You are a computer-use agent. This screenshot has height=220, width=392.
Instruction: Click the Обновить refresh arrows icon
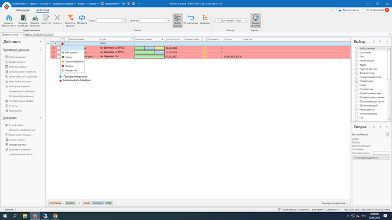tap(82, 18)
